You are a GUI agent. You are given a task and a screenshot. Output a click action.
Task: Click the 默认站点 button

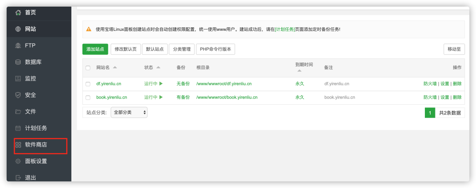[x=155, y=49]
